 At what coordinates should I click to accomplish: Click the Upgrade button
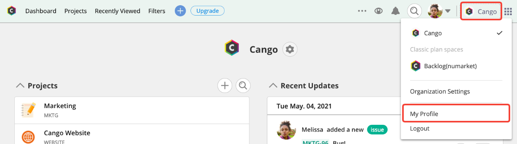pyautogui.click(x=207, y=11)
